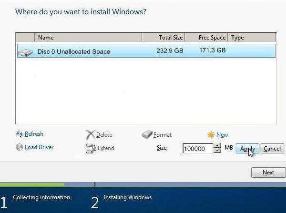The width and height of the screenshot is (286, 213).
Task: Open the Load Driver link
Action: click(39, 147)
